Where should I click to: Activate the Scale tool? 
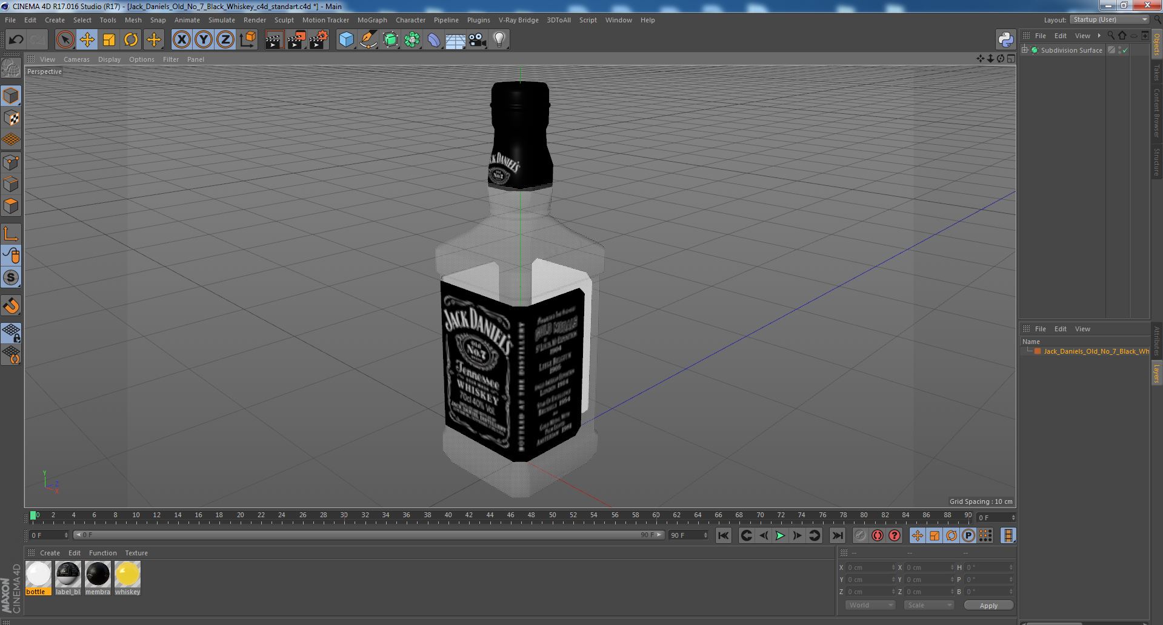tap(109, 40)
